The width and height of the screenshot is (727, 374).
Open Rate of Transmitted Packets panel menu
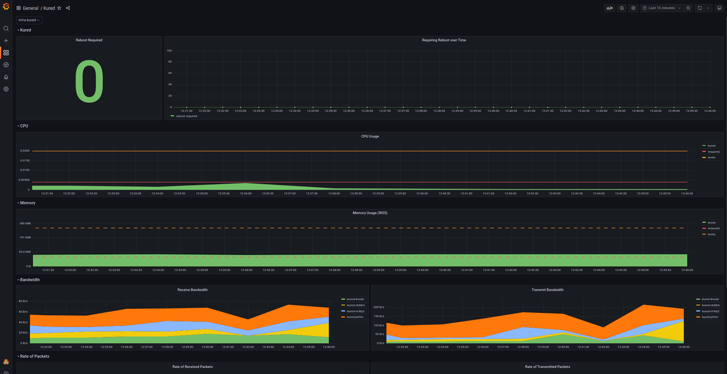[548, 367]
